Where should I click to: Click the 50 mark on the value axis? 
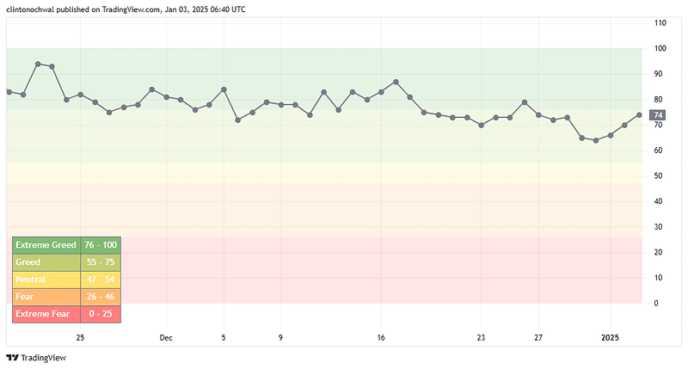click(659, 175)
